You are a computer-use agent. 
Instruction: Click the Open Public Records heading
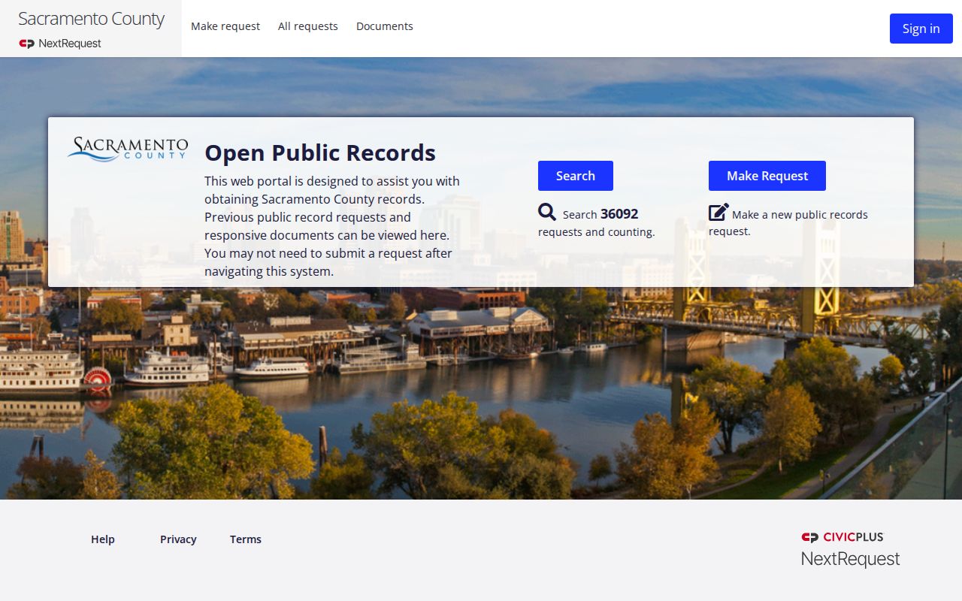[320, 153]
